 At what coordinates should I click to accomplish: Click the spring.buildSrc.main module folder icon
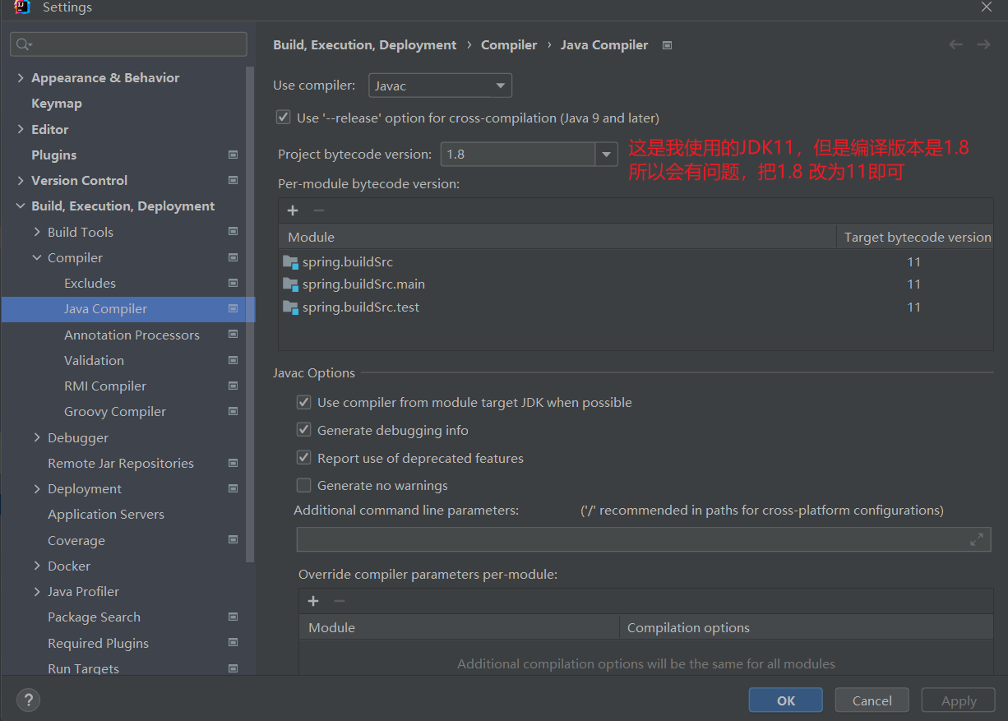(x=290, y=284)
